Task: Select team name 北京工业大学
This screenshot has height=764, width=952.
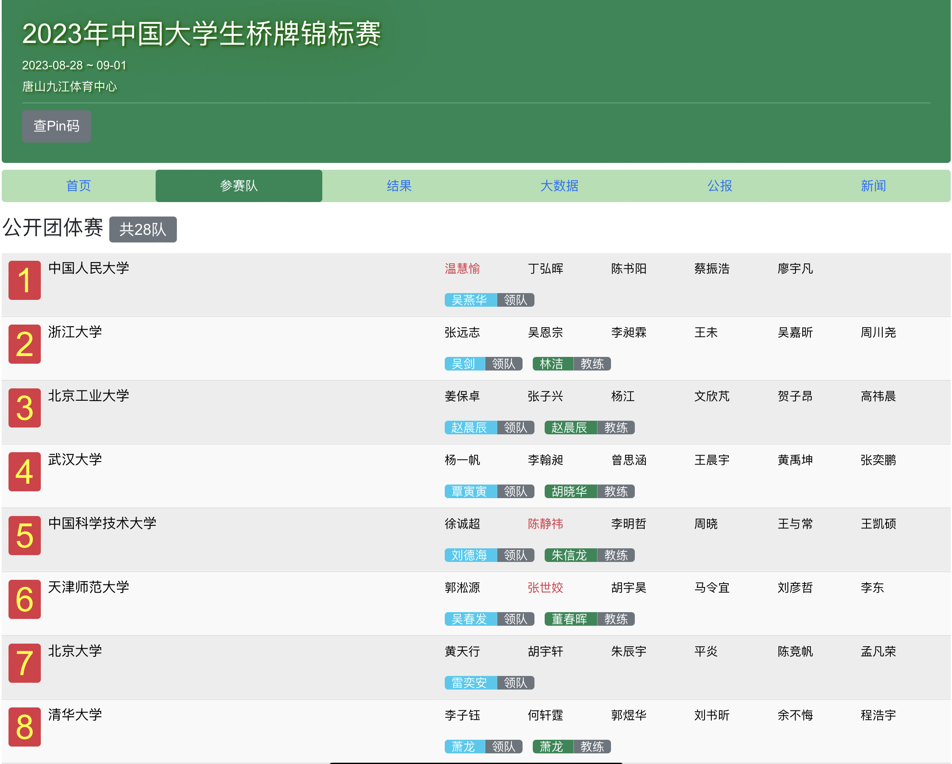Action: tap(89, 396)
